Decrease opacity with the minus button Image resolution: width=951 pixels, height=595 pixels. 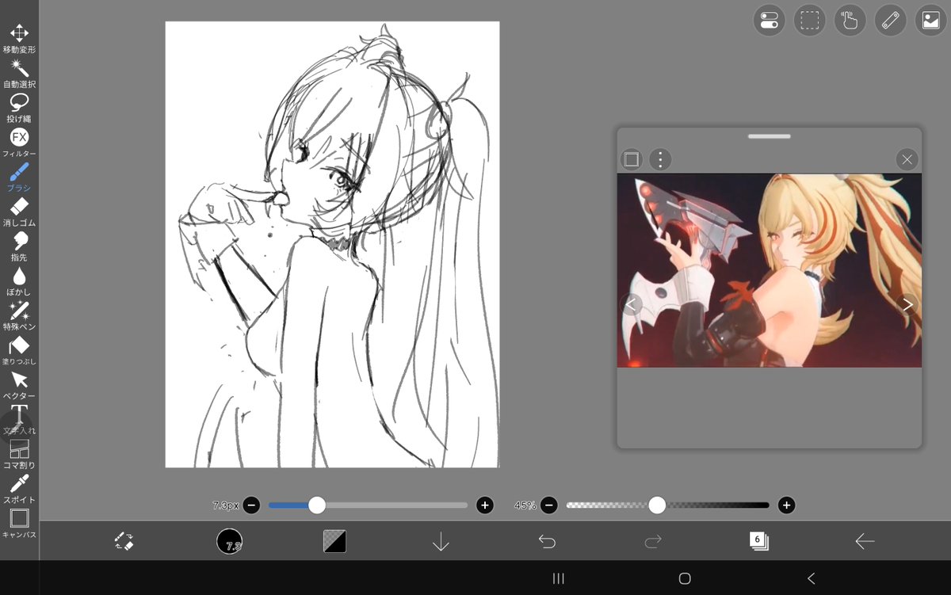pyautogui.click(x=549, y=505)
